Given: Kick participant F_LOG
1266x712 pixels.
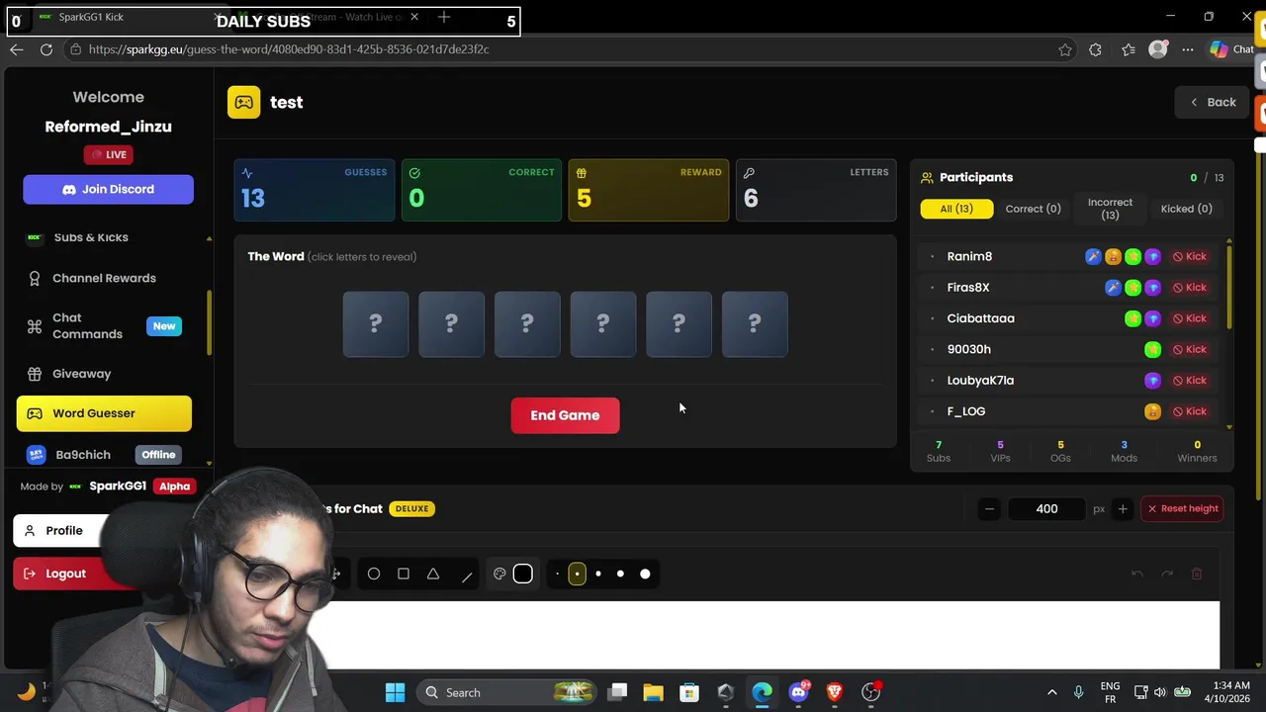Looking at the screenshot, I should (1190, 411).
